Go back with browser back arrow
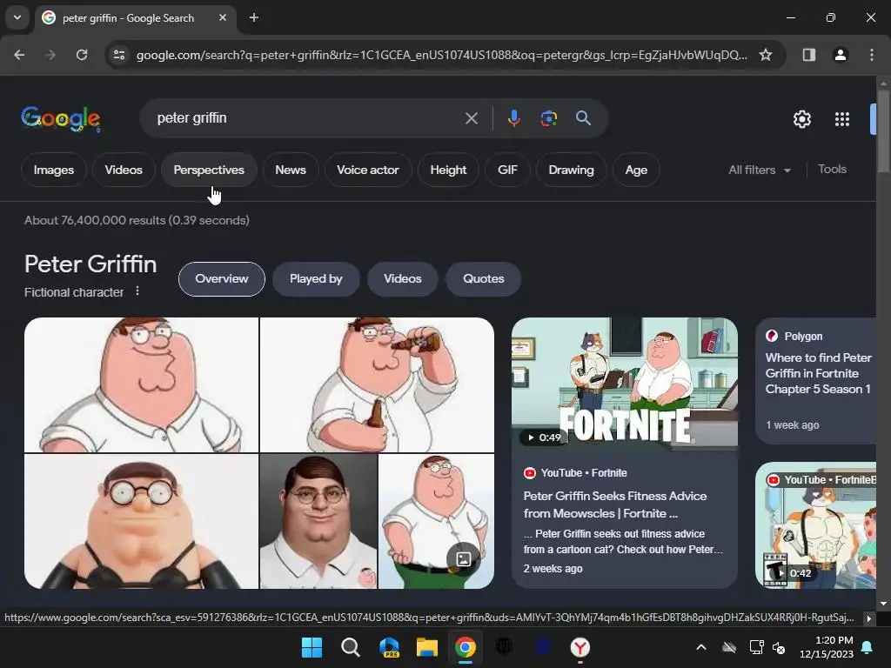The height and width of the screenshot is (668, 891). pyautogui.click(x=19, y=55)
